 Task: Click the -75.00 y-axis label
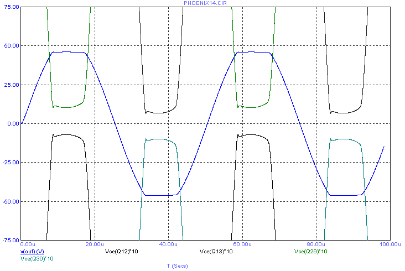click(x=11, y=241)
